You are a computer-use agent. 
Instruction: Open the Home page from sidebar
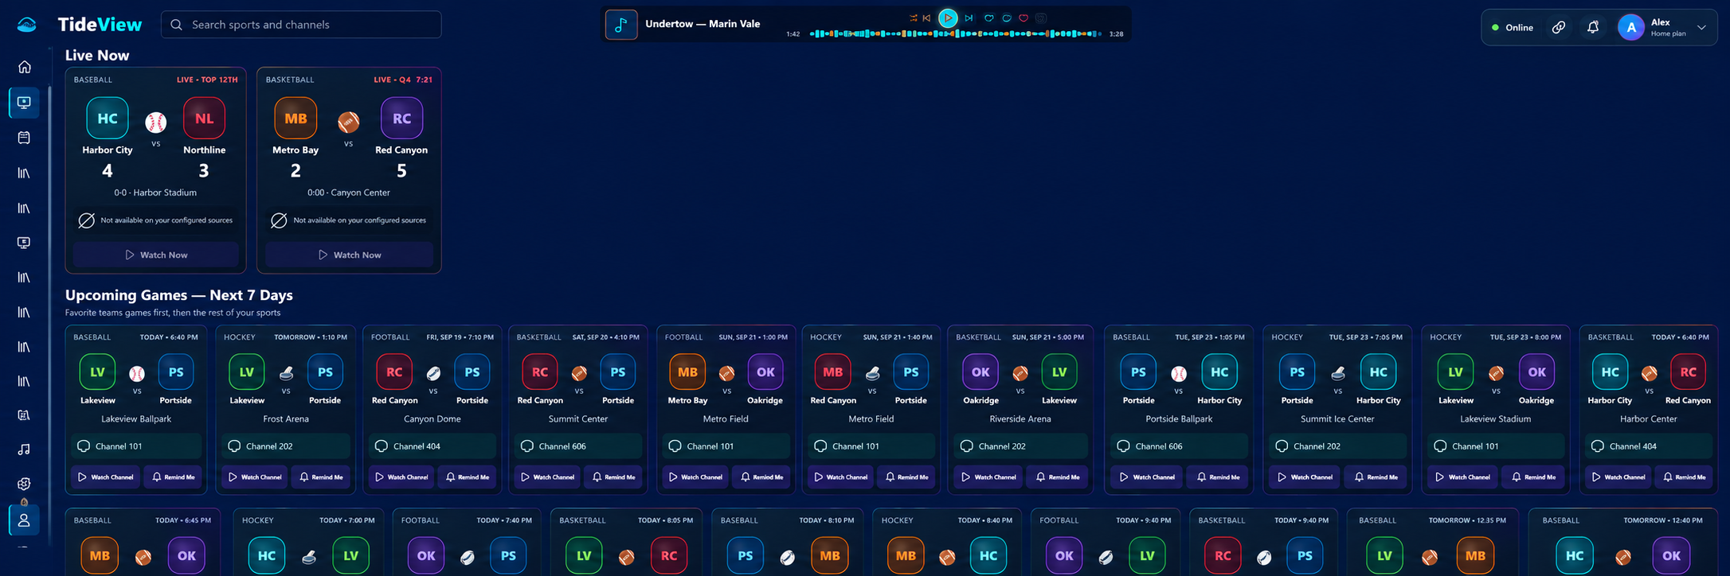25,67
